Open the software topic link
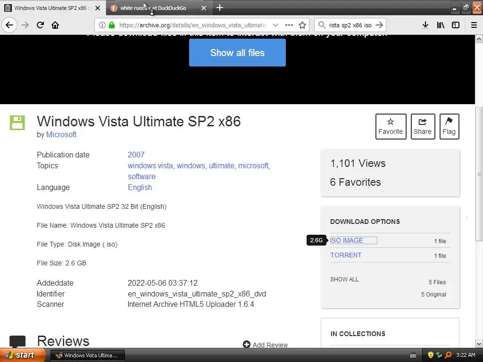Image resolution: width=483 pixels, height=362 pixels. click(142, 176)
